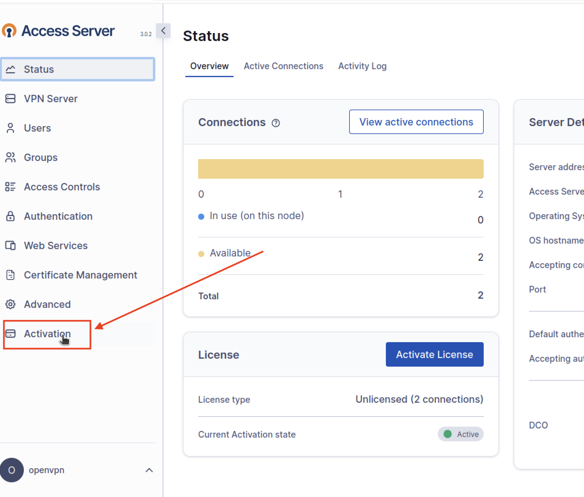Collapse the sidebar with the arrow button
The height and width of the screenshot is (497, 584).
[x=163, y=31]
